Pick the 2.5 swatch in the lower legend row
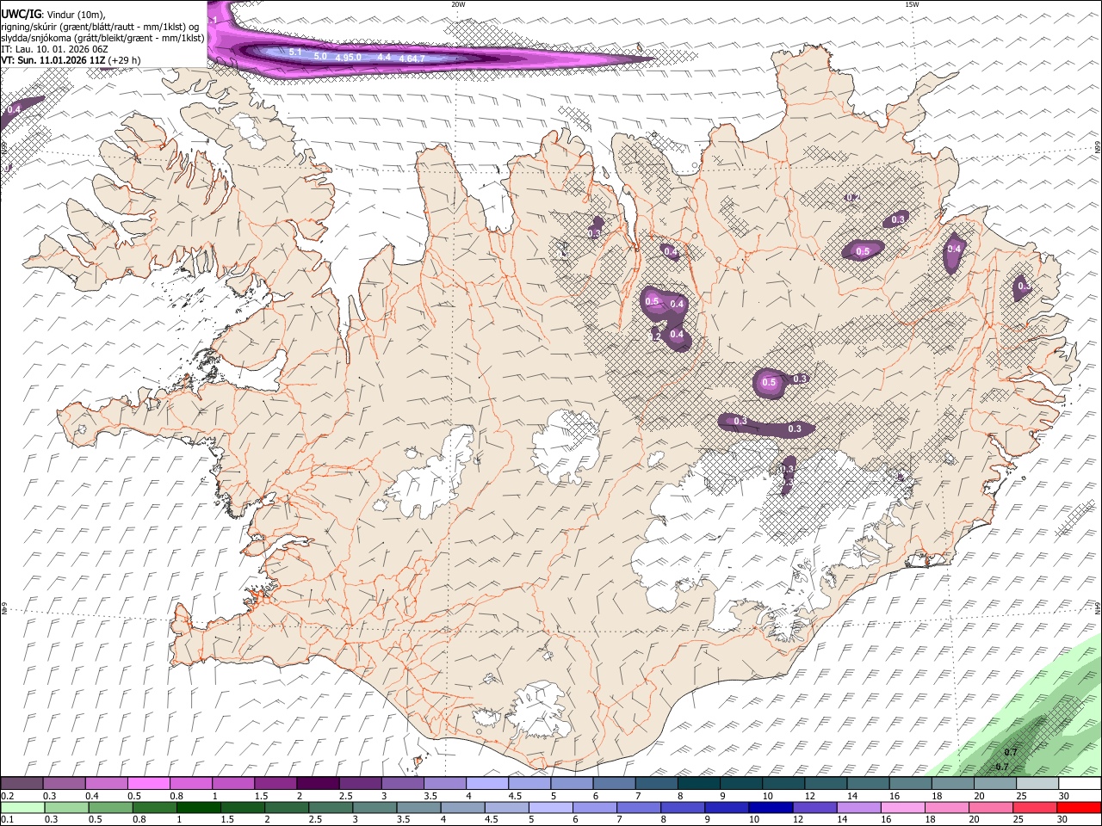This screenshot has height=826, width=1102. 331,808
